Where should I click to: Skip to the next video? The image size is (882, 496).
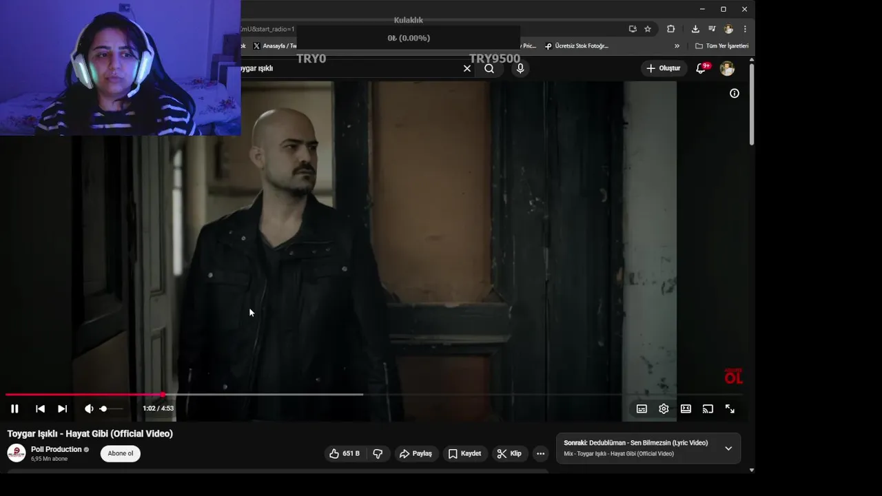tap(62, 409)
